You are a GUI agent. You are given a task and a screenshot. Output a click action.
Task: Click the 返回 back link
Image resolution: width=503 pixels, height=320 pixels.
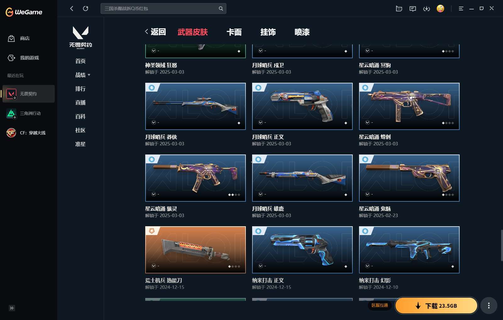[x=156, y=32]
